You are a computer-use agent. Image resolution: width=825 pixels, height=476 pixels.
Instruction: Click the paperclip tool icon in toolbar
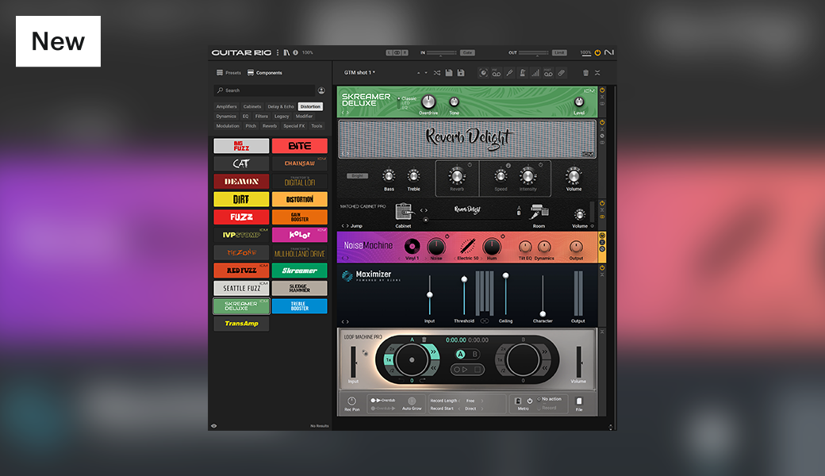(x=562, y=73)
